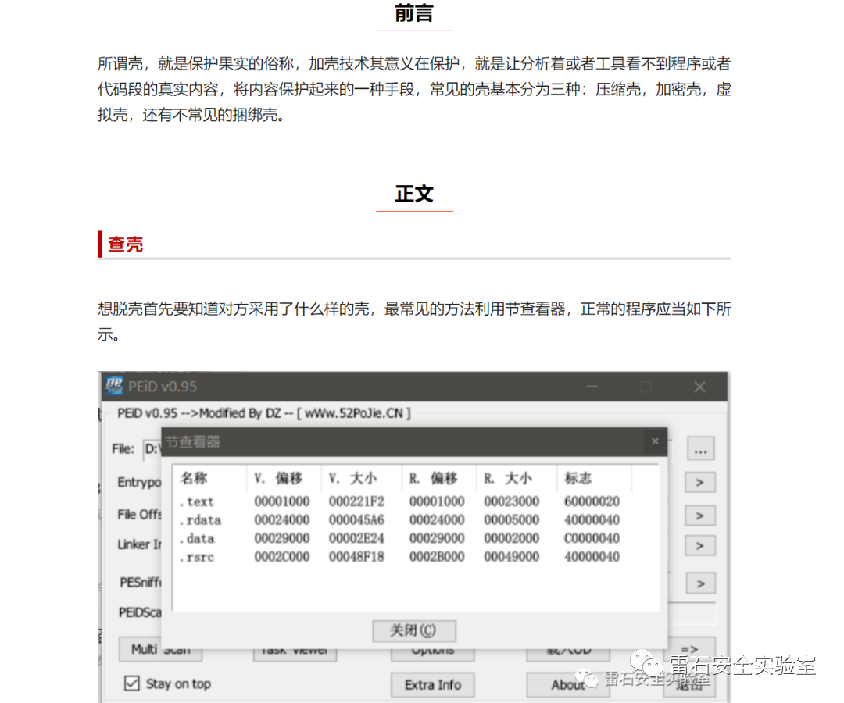The height and width of the screenshot is (703, 844).
Task: Click raw size value 00049000
Action: tap(511, 556)
